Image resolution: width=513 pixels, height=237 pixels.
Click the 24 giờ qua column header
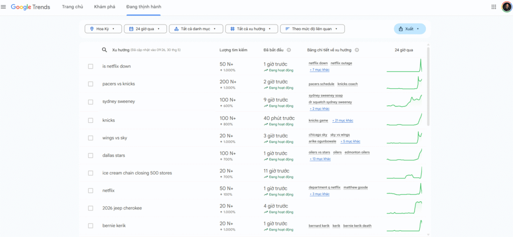click(404, 50)
